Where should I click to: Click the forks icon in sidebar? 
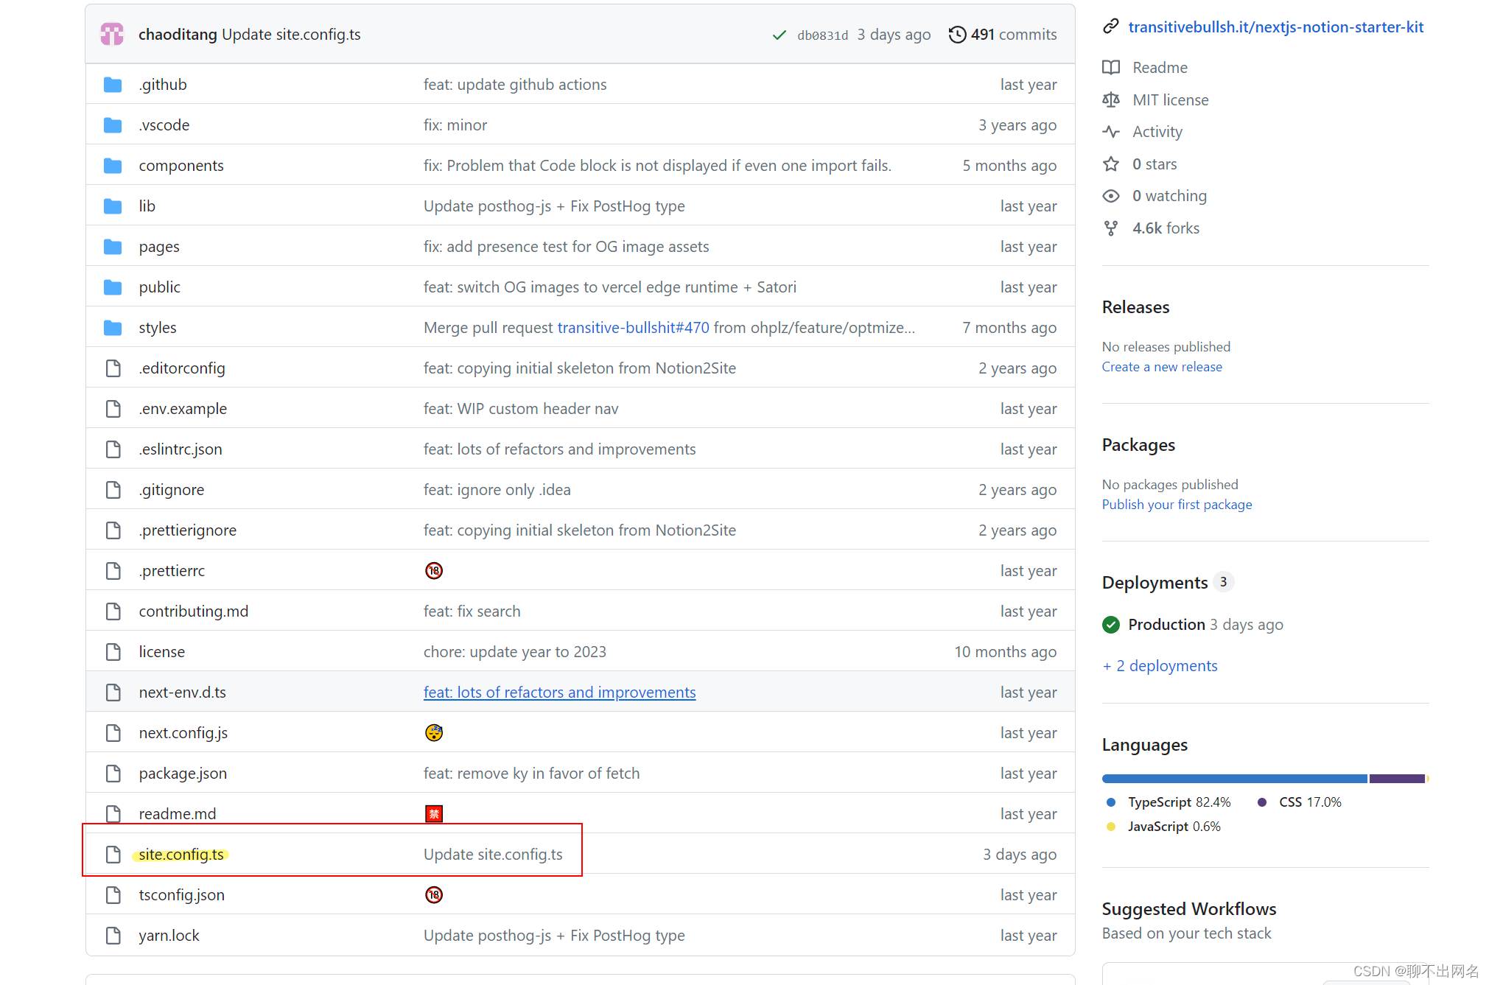pyautogui.click(x=1110, y=228)
